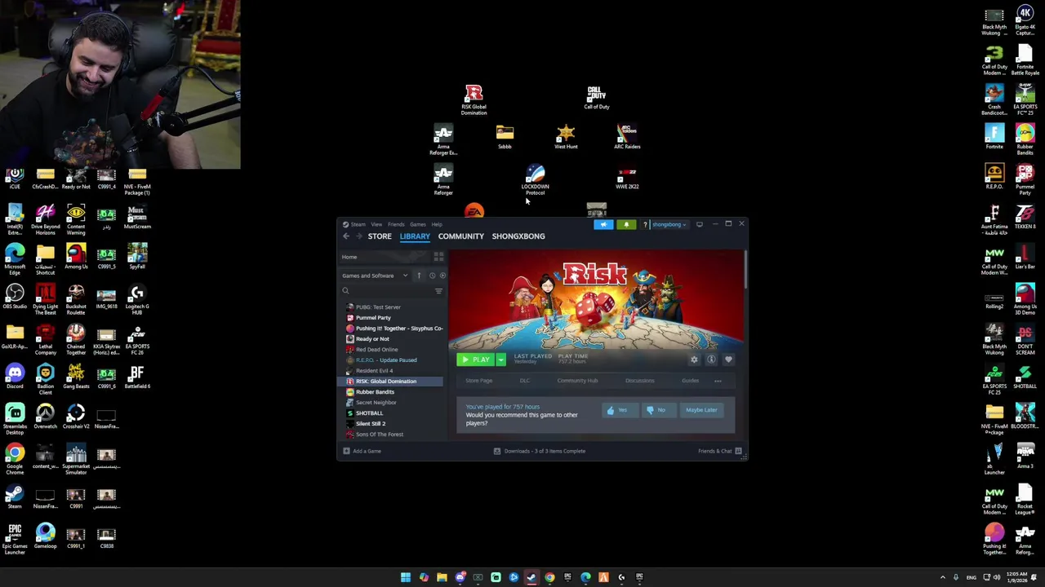
Task: Toggle RISK favorite heart icon
Action: pos(728,360)
